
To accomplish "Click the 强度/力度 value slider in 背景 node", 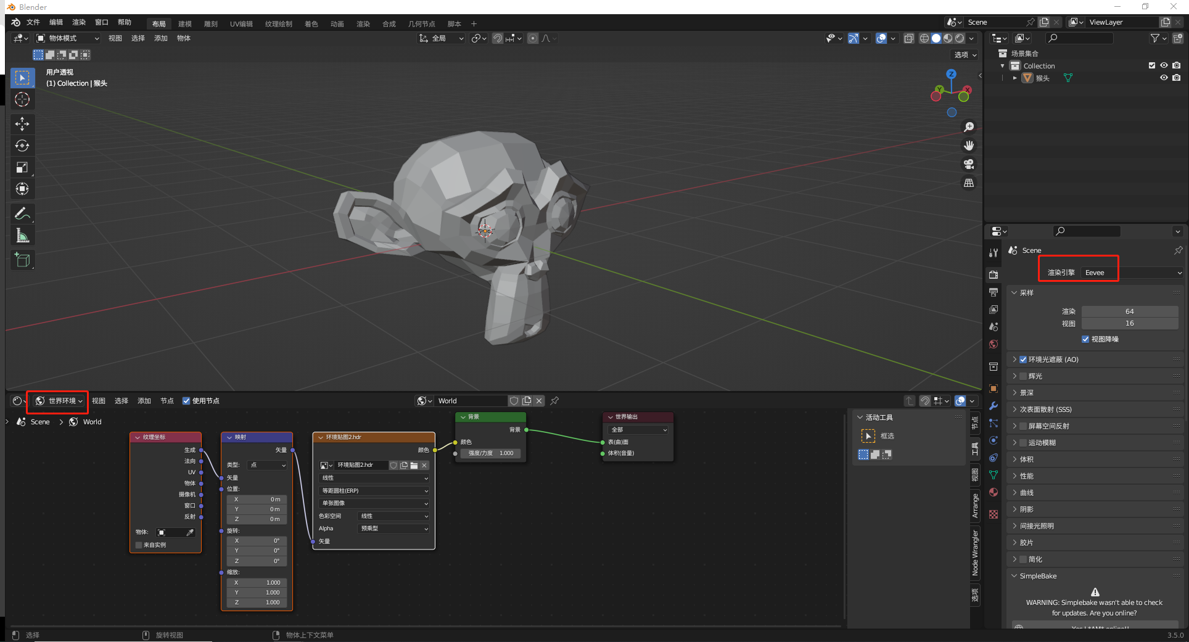I will (490, 453).
